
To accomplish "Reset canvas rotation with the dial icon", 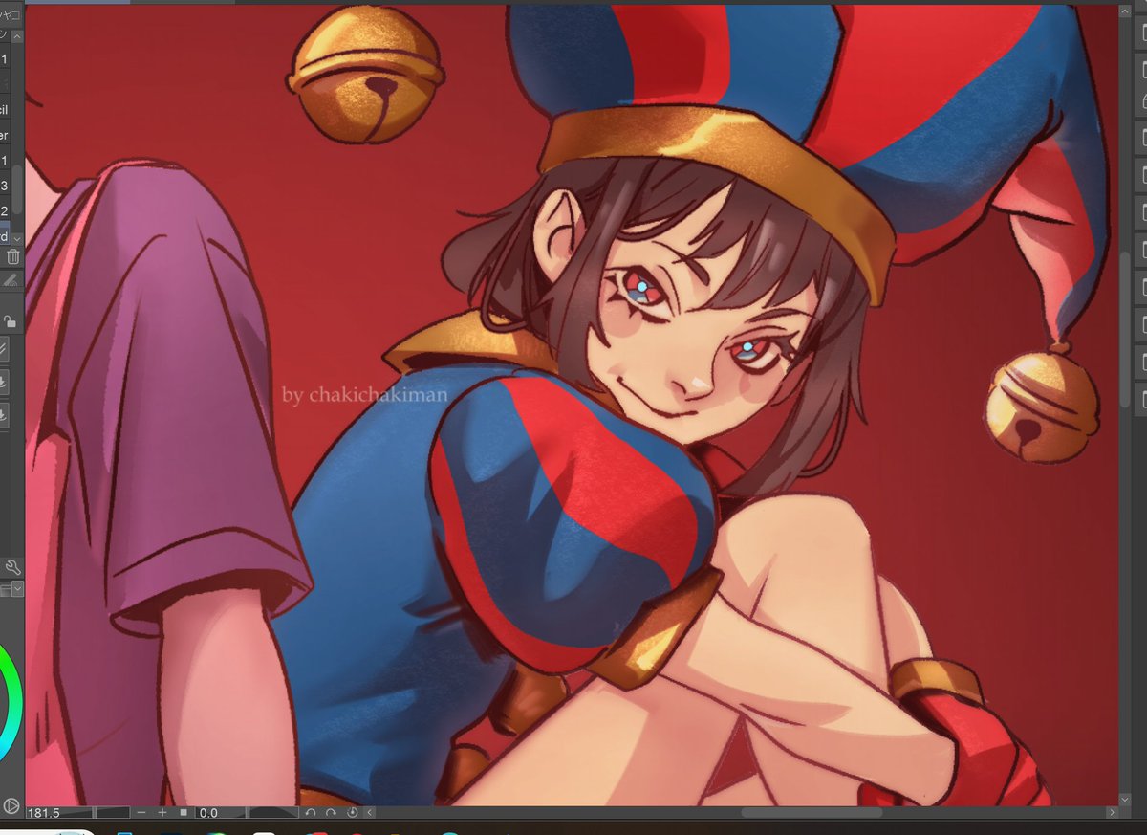I will (352, 813).
